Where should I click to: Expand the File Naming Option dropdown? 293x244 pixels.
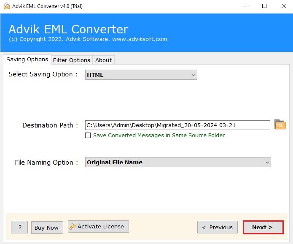click(178, 162)
